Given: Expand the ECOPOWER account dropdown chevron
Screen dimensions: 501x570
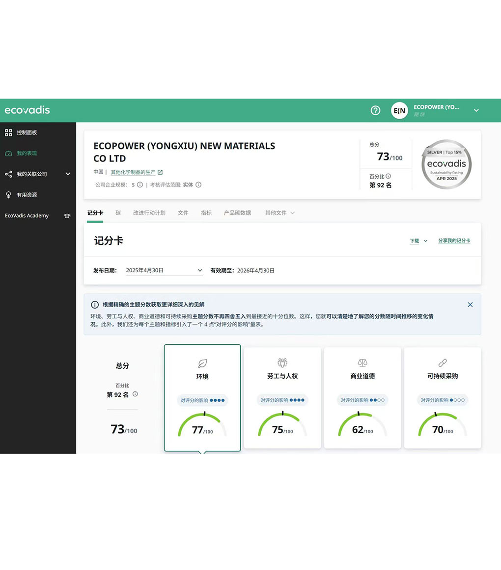Looking at the screenshot, I should (x=476, y=110).
